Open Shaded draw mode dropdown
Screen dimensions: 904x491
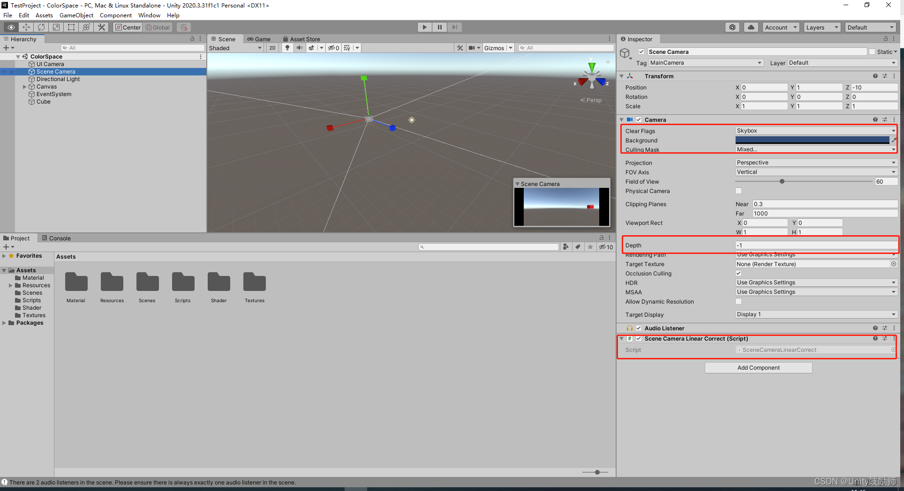coord(235,48)
